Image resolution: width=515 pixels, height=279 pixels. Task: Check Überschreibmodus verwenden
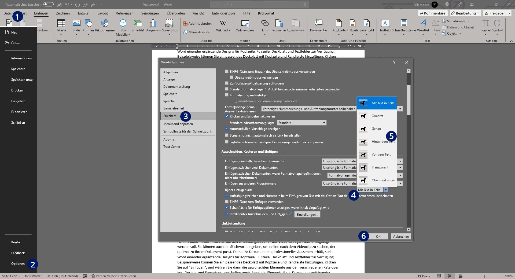pos(232,77)
